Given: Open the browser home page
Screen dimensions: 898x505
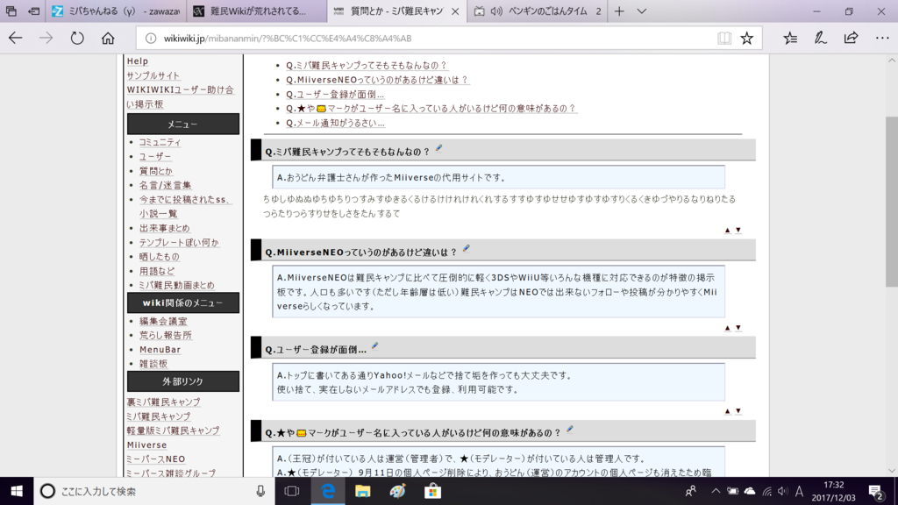Looking at the screenshot, I should click(108, 39).
